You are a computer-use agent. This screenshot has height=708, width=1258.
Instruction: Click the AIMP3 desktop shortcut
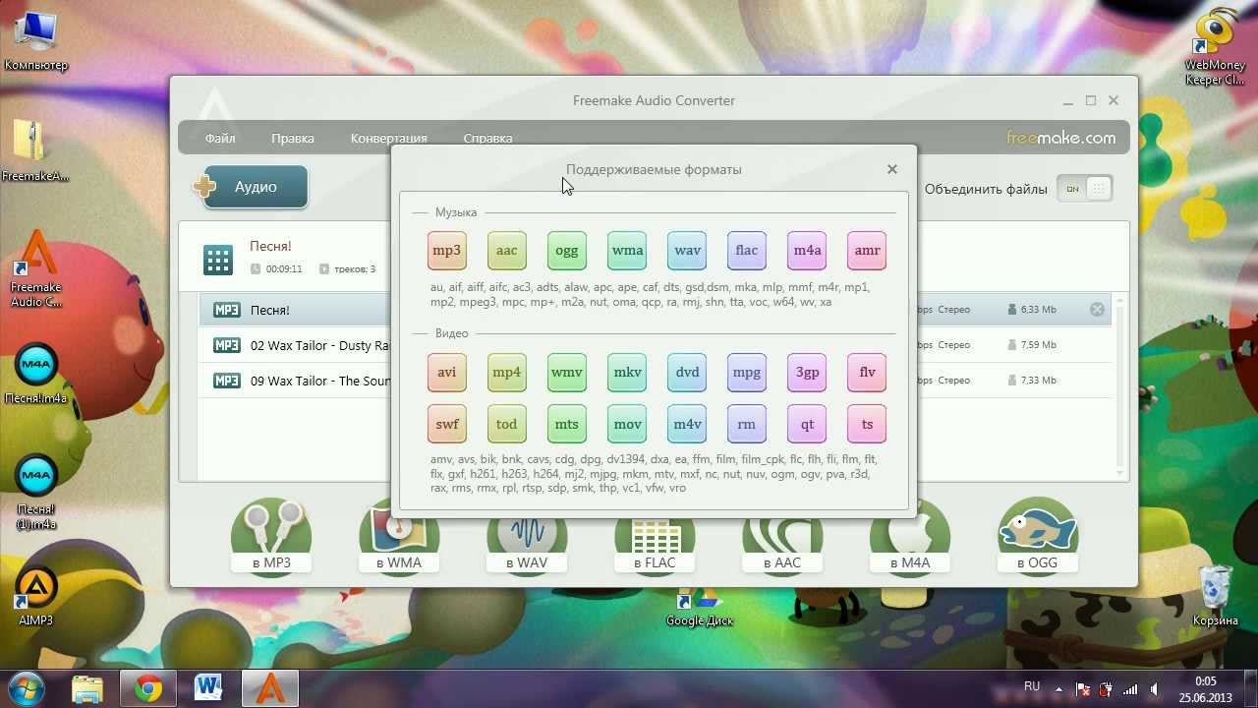[36, 596]
